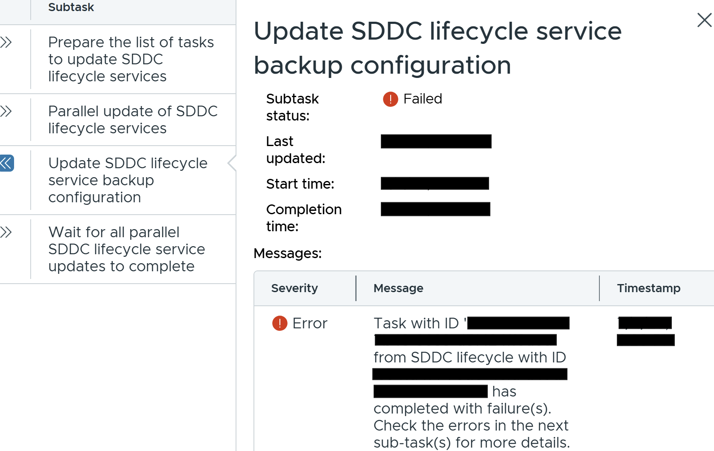Viewport: 714px width, 451px height.
Task: Close the subtask details panel
Action: [705, 20]
